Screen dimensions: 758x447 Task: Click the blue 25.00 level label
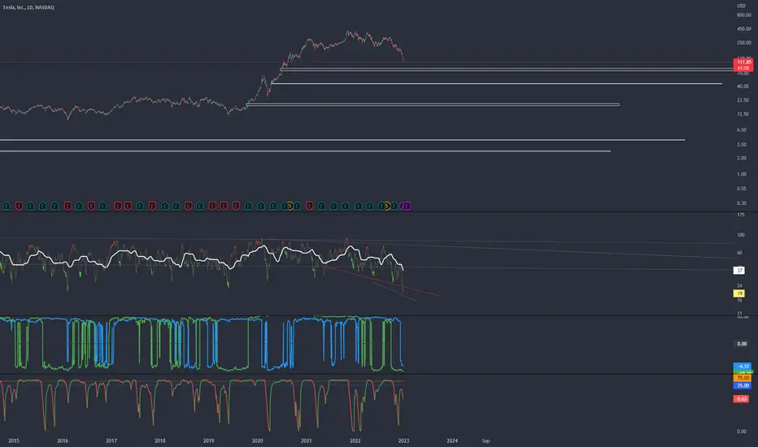pos(742,385)
